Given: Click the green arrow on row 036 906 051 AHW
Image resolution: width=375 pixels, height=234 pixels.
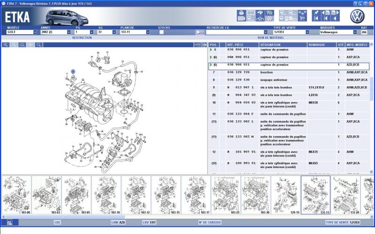Looking at the screenshot, I should (x=211, y=50).
